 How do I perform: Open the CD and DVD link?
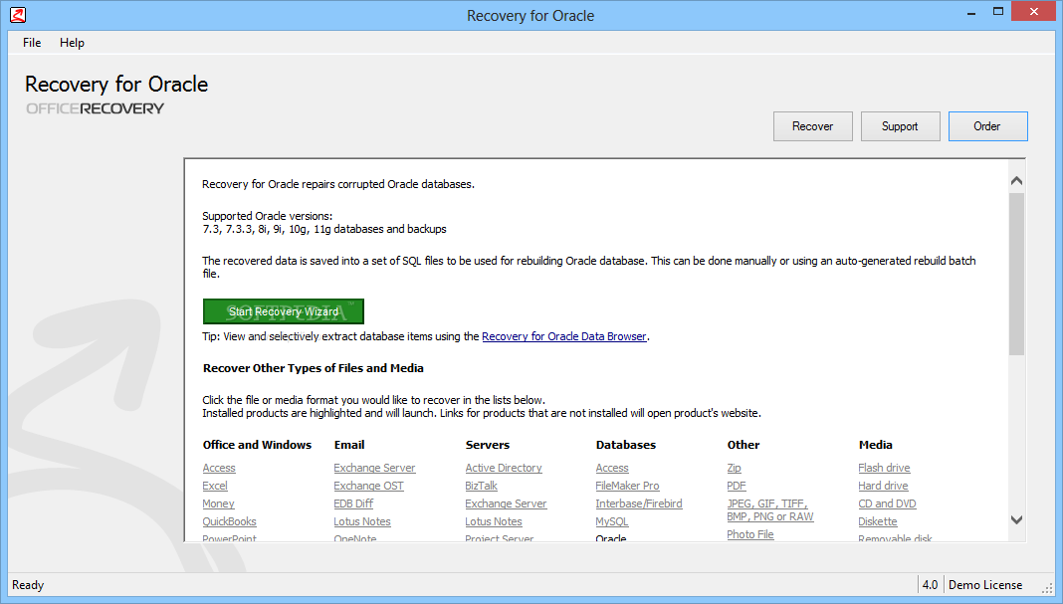point(887,503)
